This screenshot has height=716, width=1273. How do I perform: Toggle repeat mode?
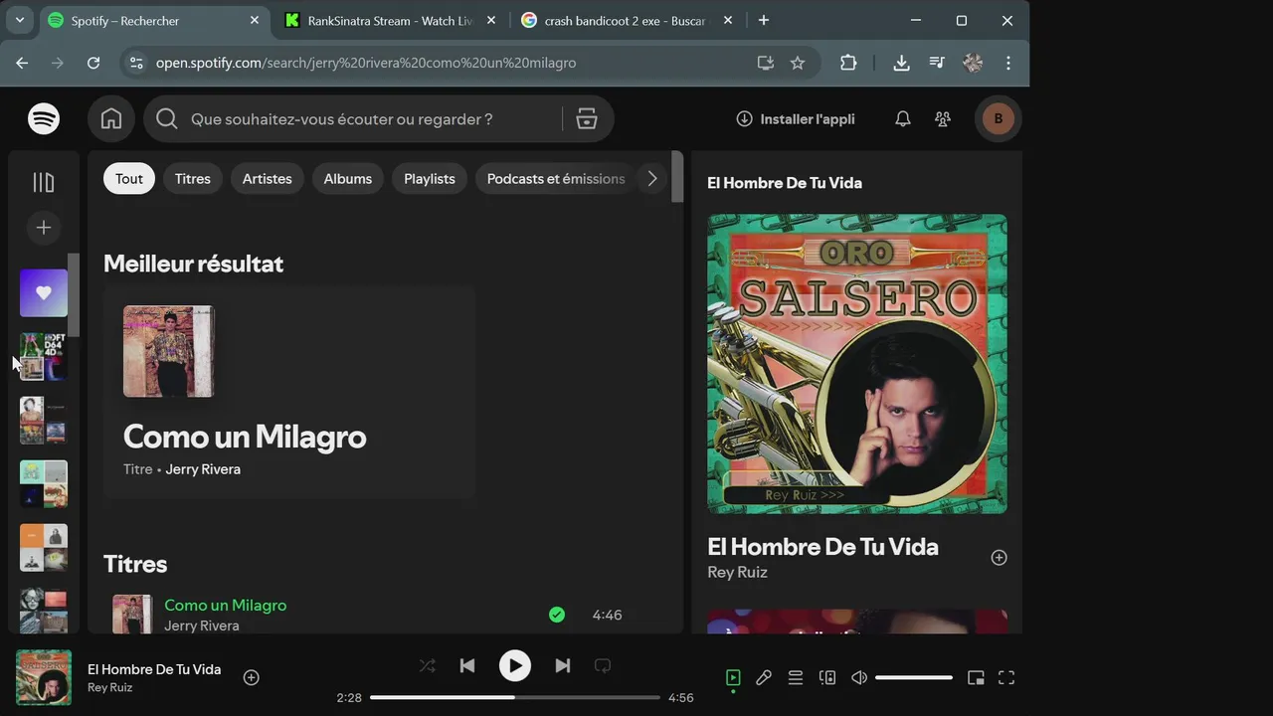tap(603, 666)
